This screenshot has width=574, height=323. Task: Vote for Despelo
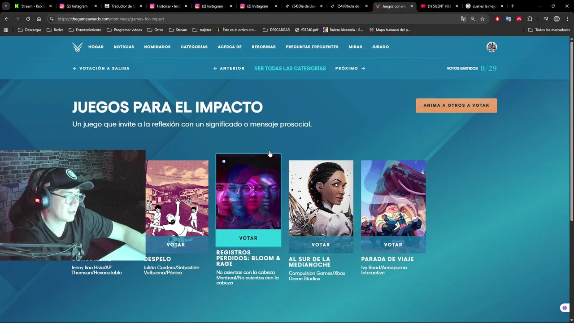click(176, 245)
